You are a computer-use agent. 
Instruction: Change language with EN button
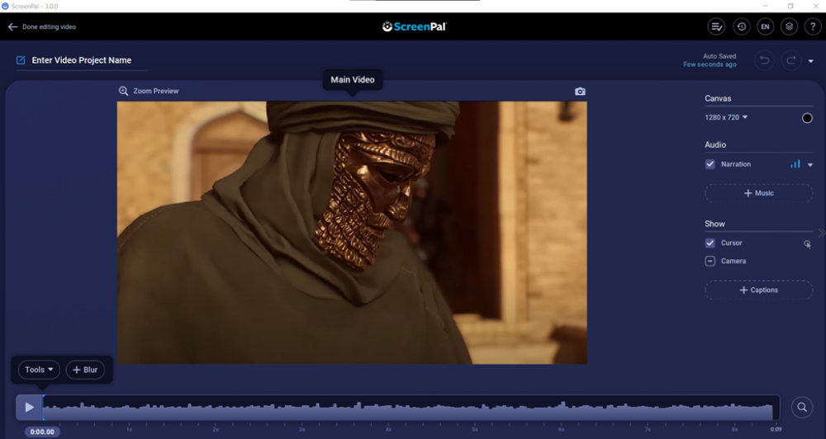[x=765, y=27]
